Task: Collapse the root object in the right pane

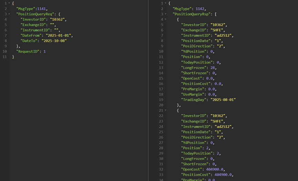Action: tap(166, 3)
